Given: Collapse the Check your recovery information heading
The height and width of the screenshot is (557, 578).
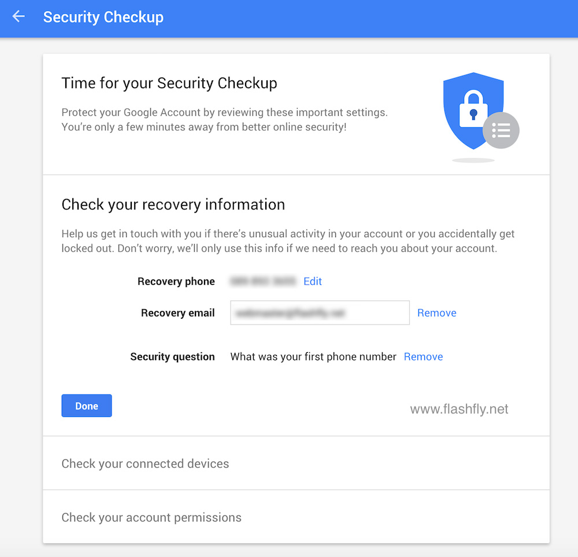Looking at the screenshot, I should coord(173,205).
